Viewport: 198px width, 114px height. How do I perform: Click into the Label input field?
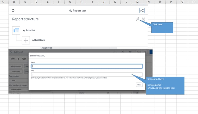[x=87, y=66]
